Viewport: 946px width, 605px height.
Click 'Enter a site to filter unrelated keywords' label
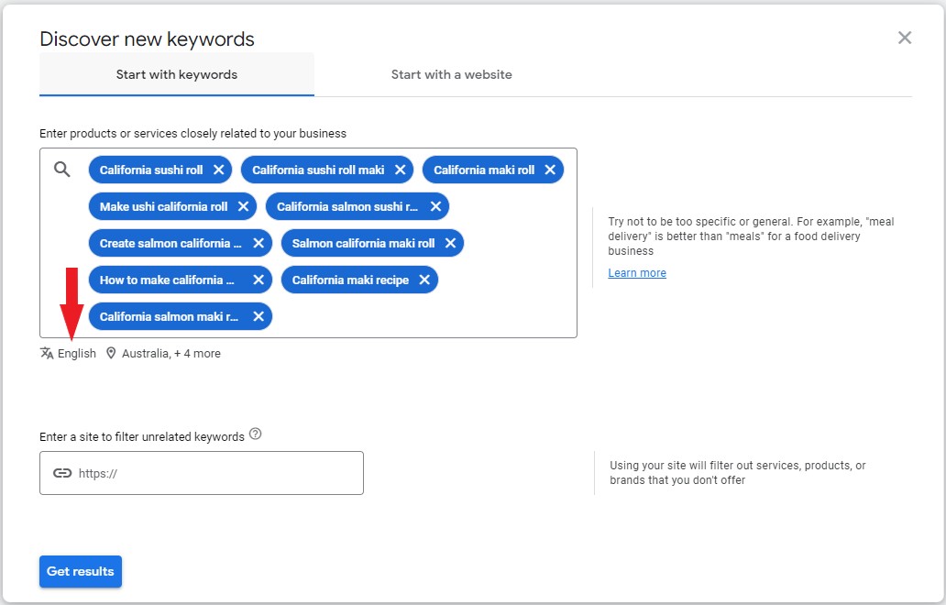(142, 436)
